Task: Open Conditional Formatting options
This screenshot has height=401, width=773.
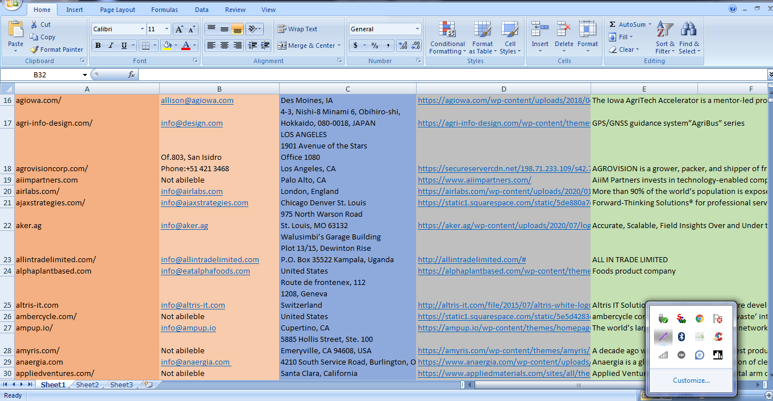Action: (447, 38)
